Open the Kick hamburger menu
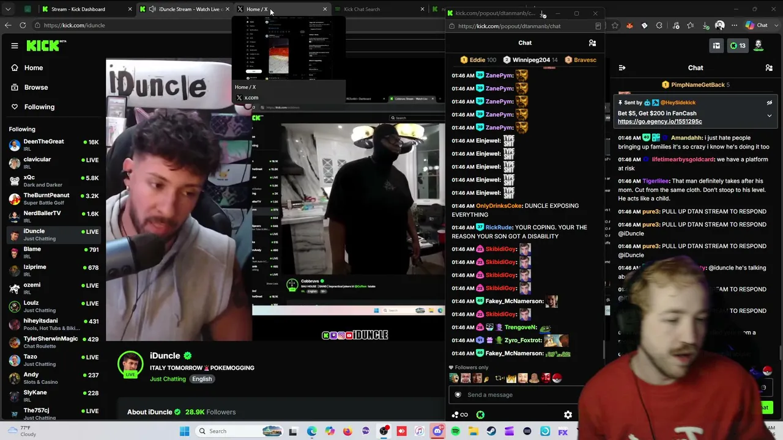The width and height of the screenshot is (783, 440). click(x=15, y=45)
